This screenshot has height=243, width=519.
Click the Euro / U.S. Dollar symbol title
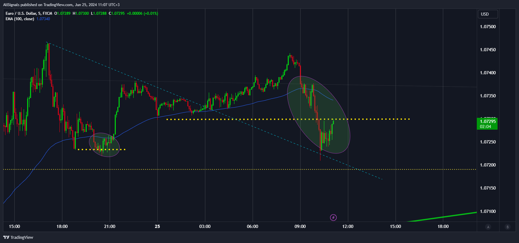click(x=29, y=13)
